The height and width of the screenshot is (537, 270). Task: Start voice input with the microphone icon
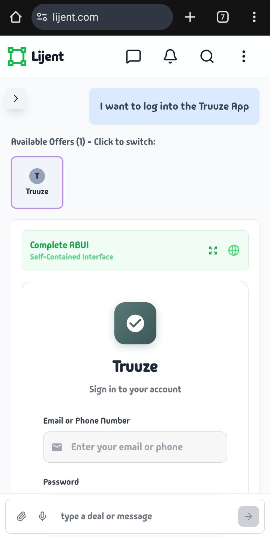(42, 516)
